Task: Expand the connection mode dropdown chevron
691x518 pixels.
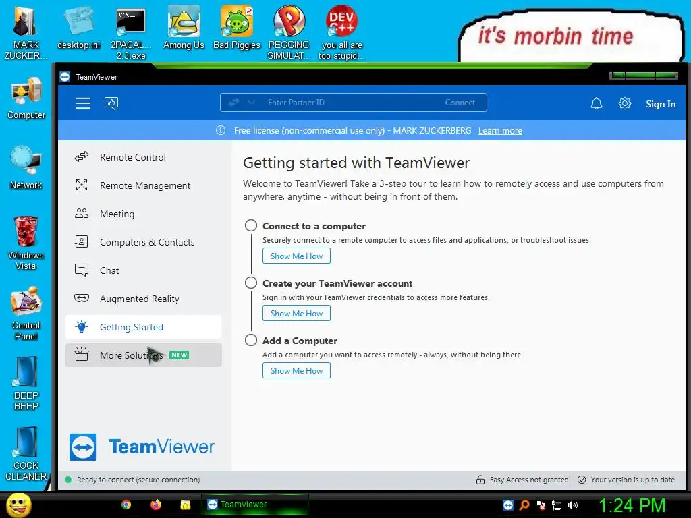Action: (251, 103)
